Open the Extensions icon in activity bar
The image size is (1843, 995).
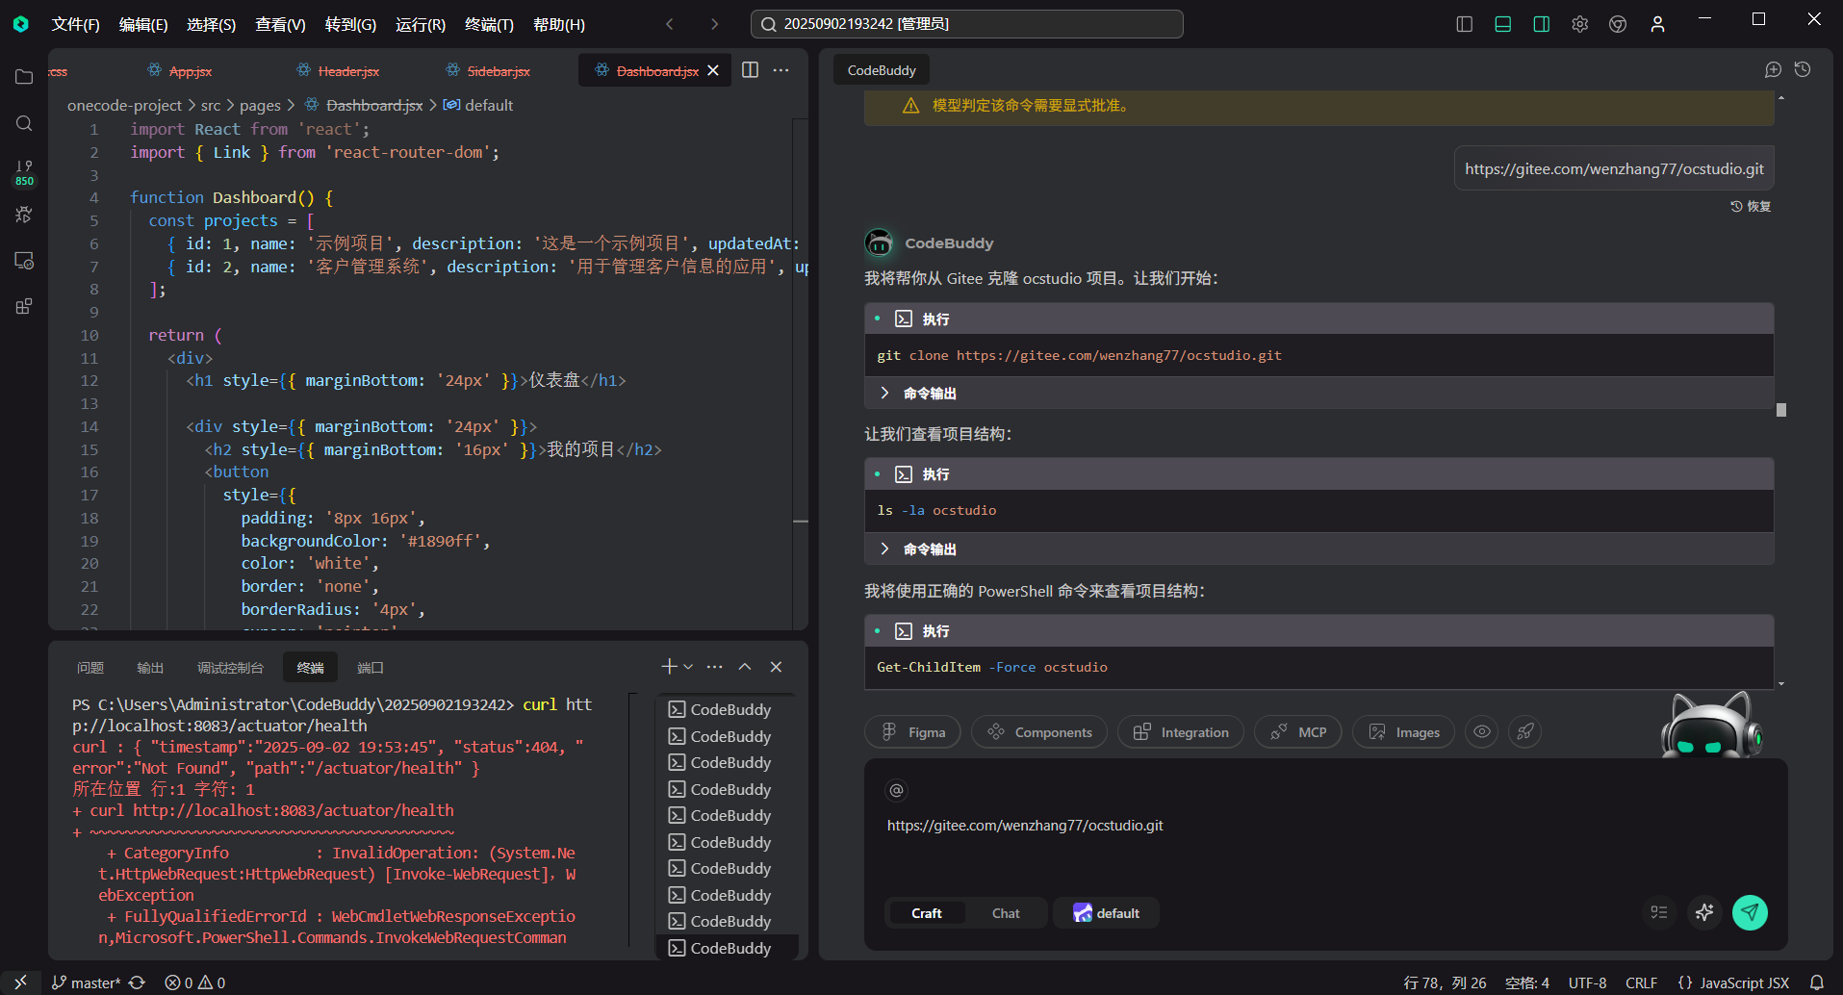click(x=24, y=307)
